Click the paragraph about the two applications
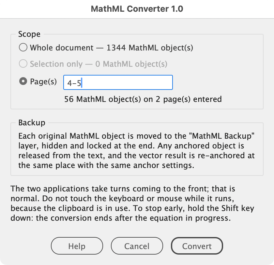This screenshot has height=265, width=274. click(132, 203)
